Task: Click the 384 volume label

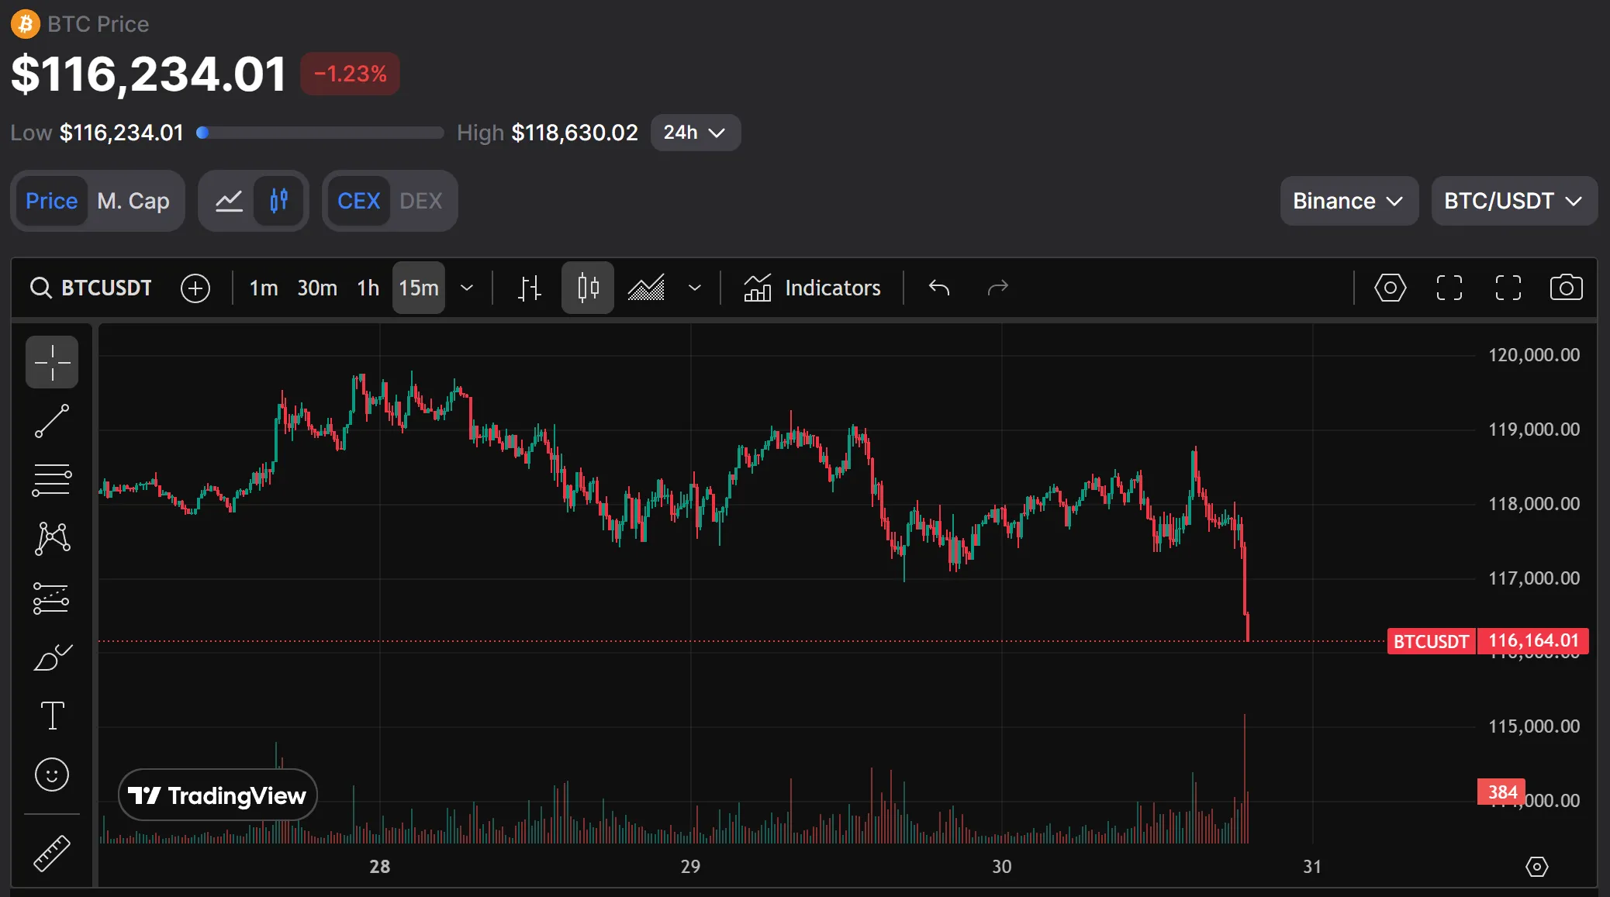Action: coord(1502,792)
